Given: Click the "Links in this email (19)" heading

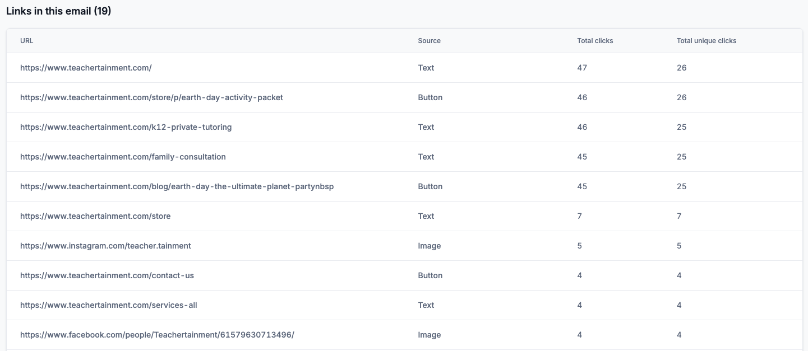Looking at the screenshot, I should (59, 11).
